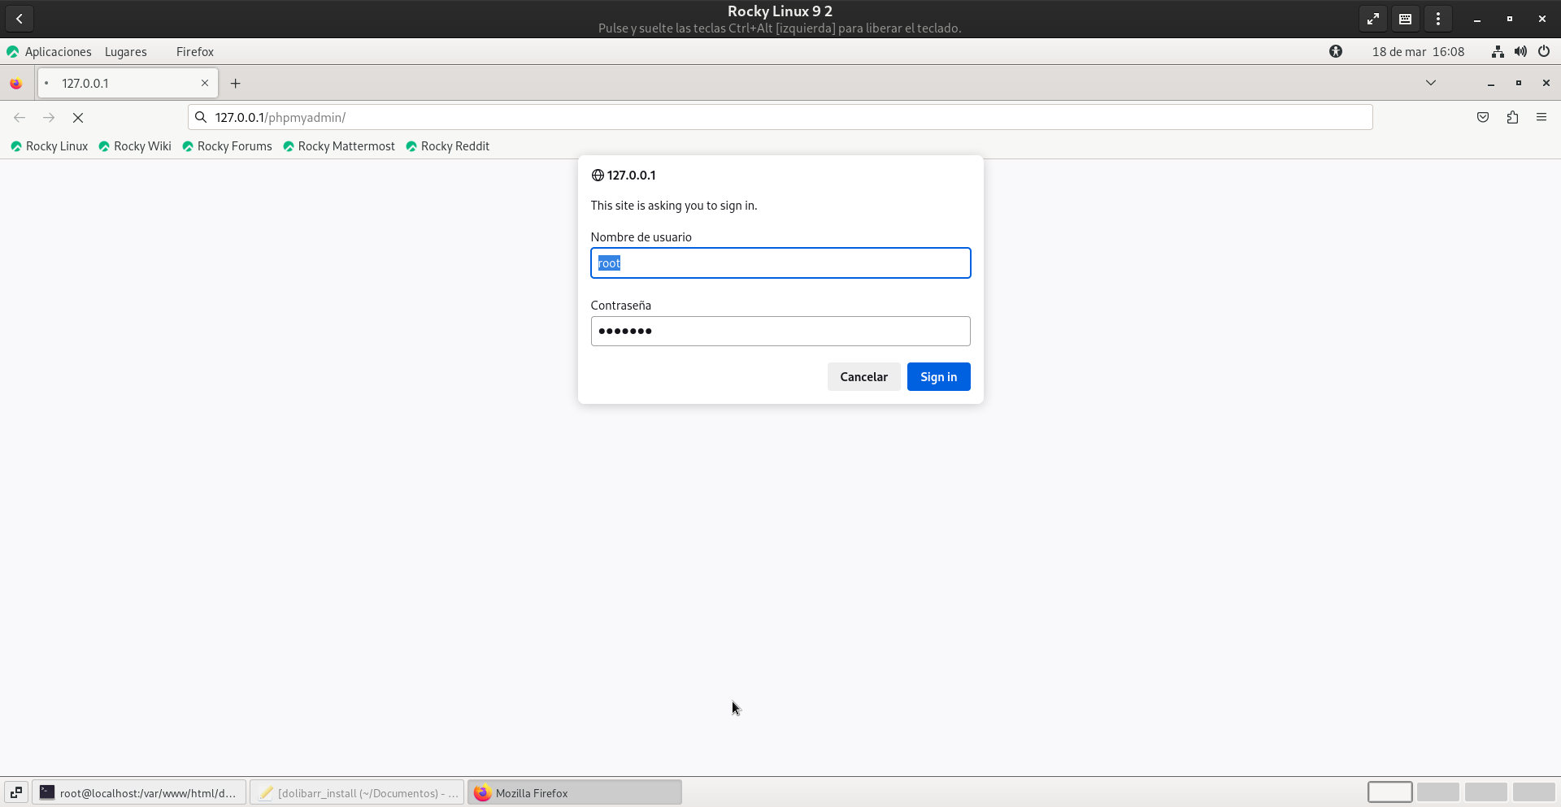The image size is (1561, 807).
Task: Open the Lugares menu
Action: click(x=126, y=52)
